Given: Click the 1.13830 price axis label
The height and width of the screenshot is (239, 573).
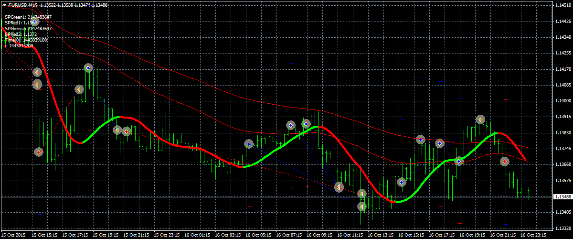Looking at the screenshot, I should pyautogui.click(x=563, y=133).
